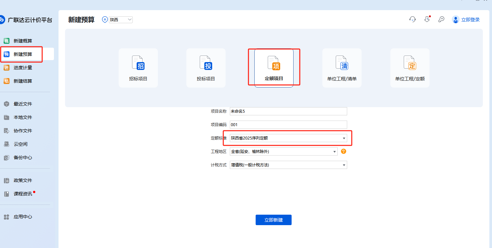Click the 应用中心 grid icon
Viewport: 492px width, 248px height.
pyautogui.click(x=7, y=217)
